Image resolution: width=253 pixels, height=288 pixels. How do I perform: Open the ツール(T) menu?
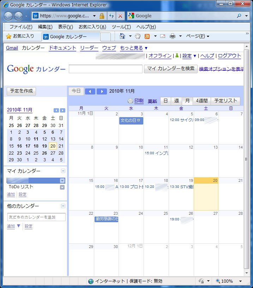pos(121,27)
